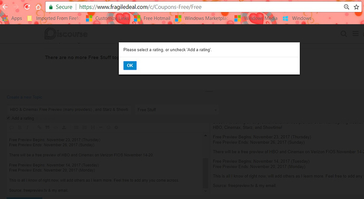Viewport: 364px width, 199px height.
Task: Open the Free Hotmail bookmark
Action: point(152,18)
